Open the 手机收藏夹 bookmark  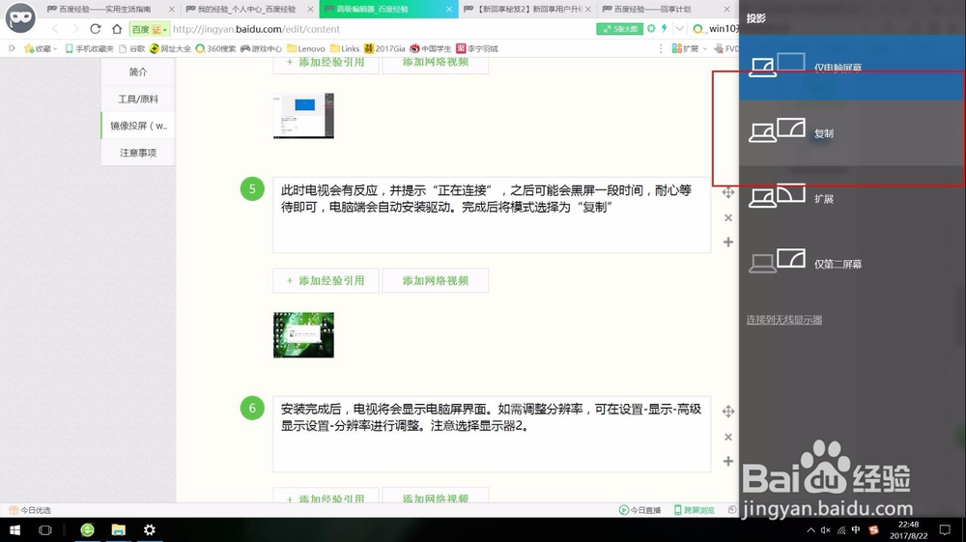tap(89, 48)
